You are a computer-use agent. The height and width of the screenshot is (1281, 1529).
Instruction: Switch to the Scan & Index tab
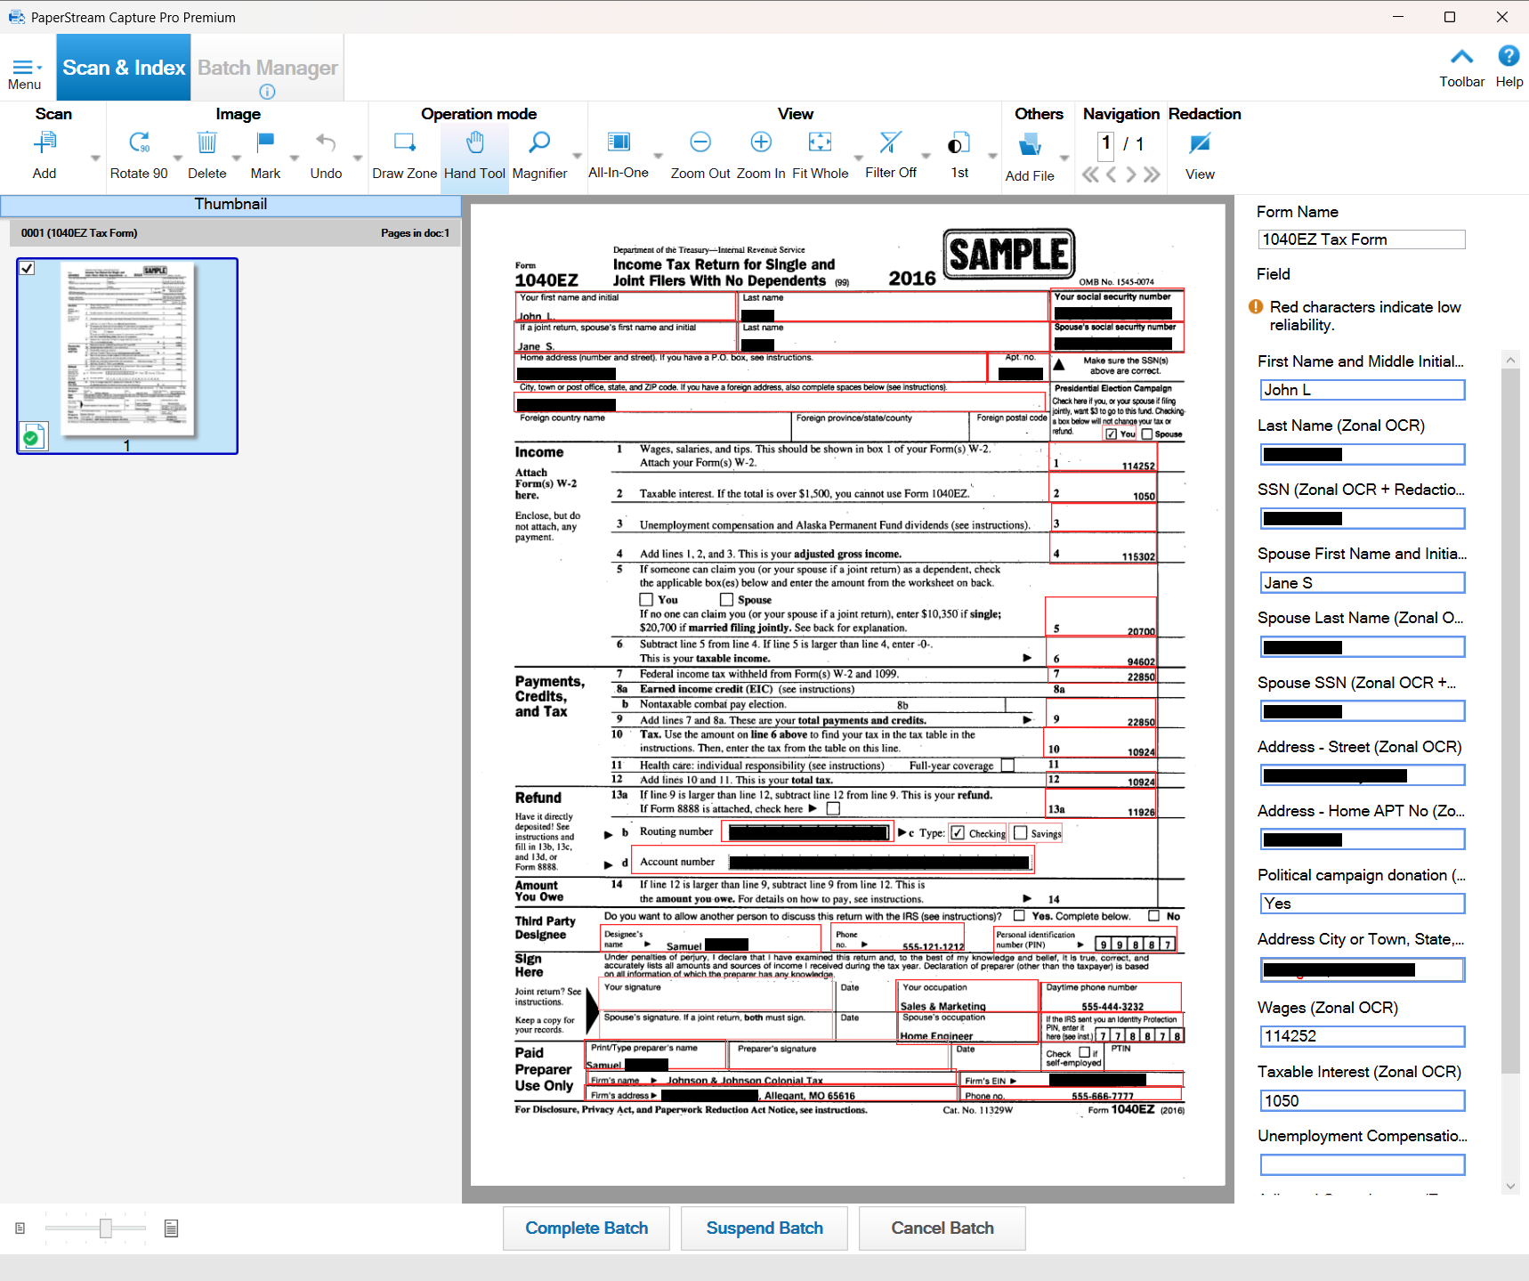pos(124,68)
